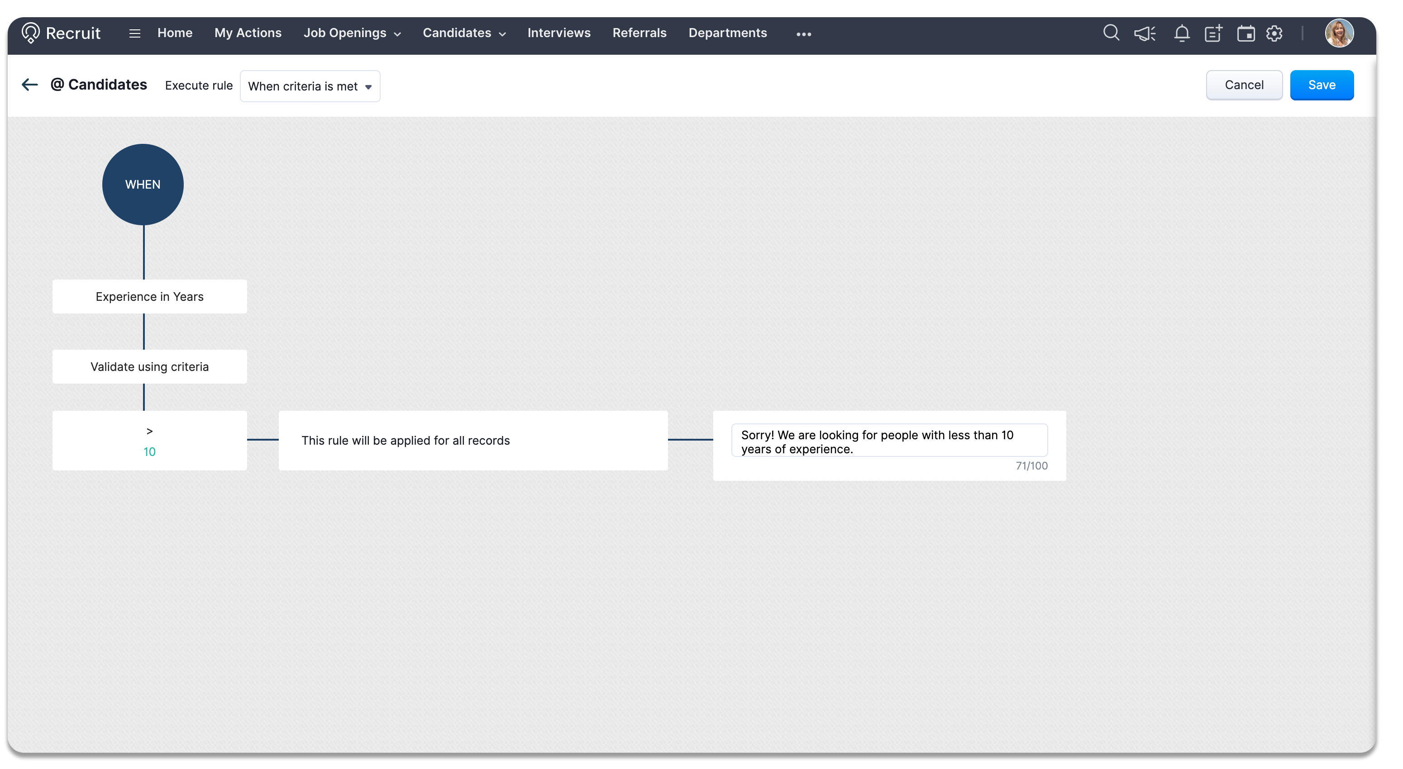
Task: Click the search magnifier icon
Action: point(1111,33)
